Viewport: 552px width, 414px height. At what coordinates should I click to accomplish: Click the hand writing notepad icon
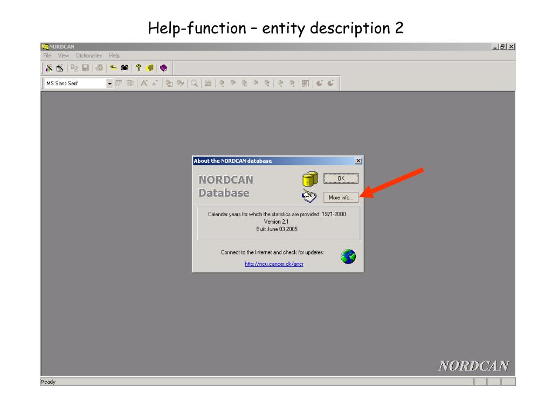[x=309, y=196]
